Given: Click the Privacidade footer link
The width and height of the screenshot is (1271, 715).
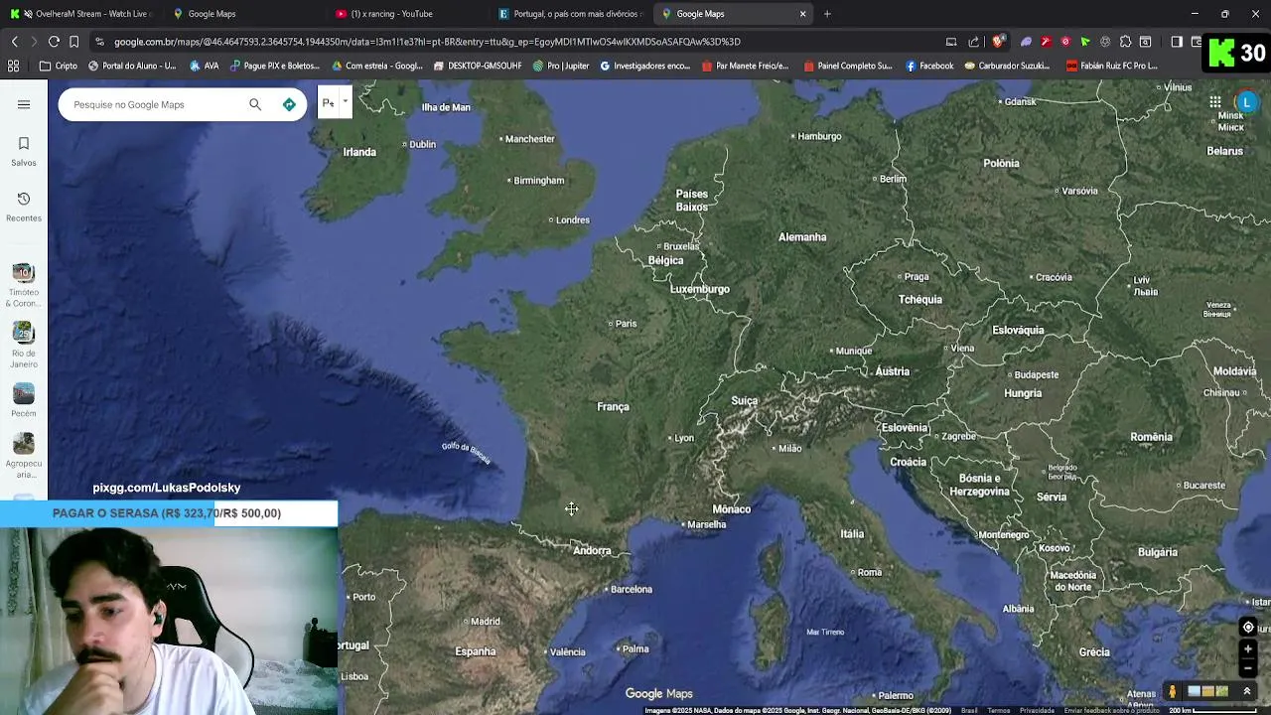Looking at the screenshot, I should pos(1037,710).
